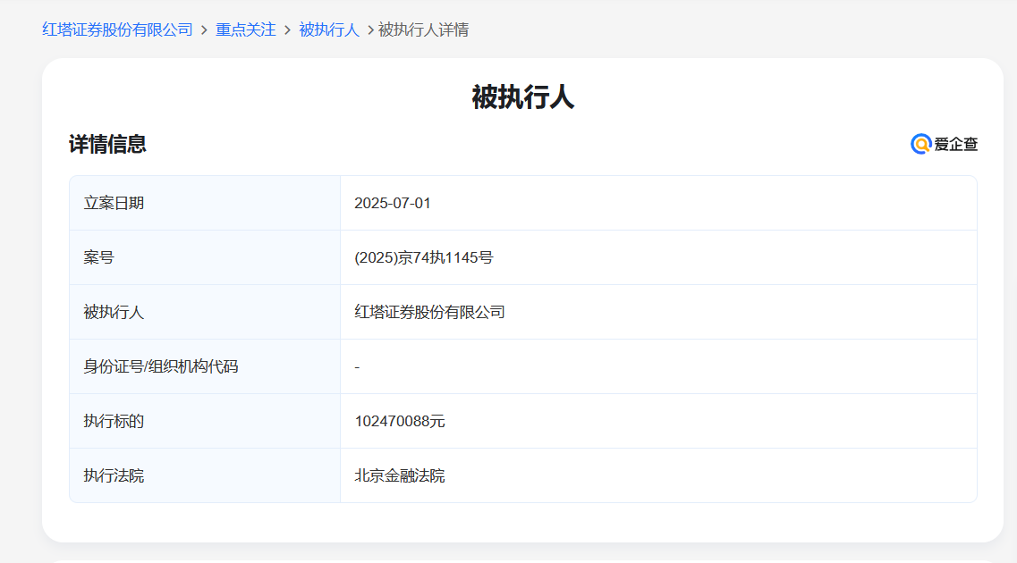Select the date value 2025-07-01
Image resolution: width=1017 pixels, height=563 pixels.
click(393, 204)
